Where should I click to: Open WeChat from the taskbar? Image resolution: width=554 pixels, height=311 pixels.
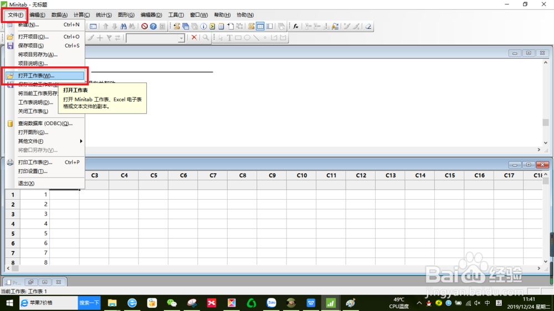172,303
